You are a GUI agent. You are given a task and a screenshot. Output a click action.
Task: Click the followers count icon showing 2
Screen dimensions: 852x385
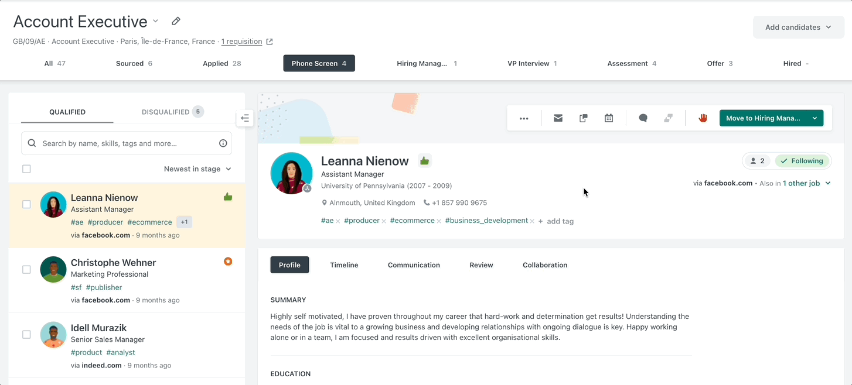click(x=757, y=161)
